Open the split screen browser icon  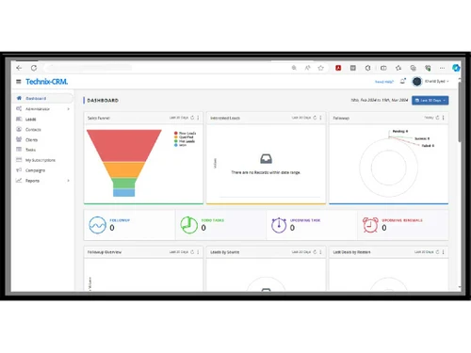pos(383,68)
